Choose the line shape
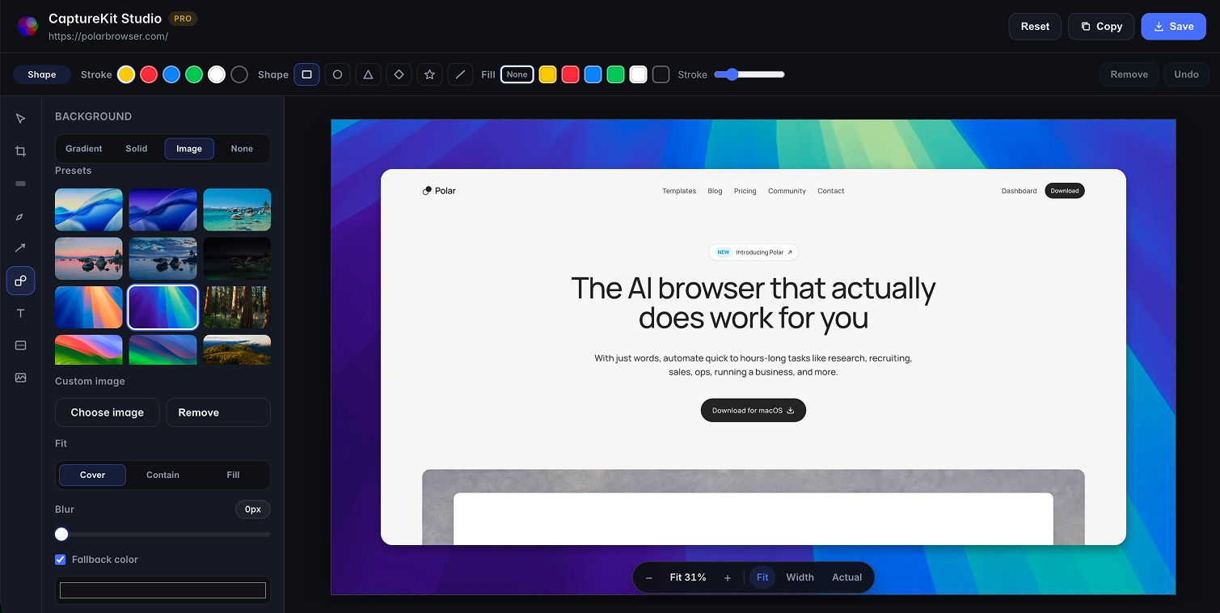The height and width of the screenshot is (613, 1220). coord(460,74)
